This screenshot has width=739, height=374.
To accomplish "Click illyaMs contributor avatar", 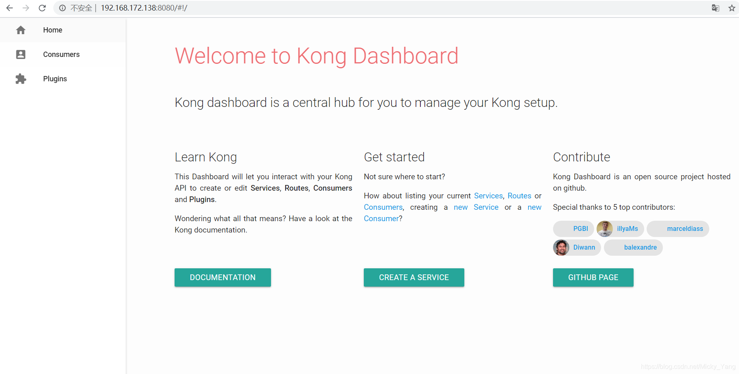I will pyautogui.click(x=605, y=229).
